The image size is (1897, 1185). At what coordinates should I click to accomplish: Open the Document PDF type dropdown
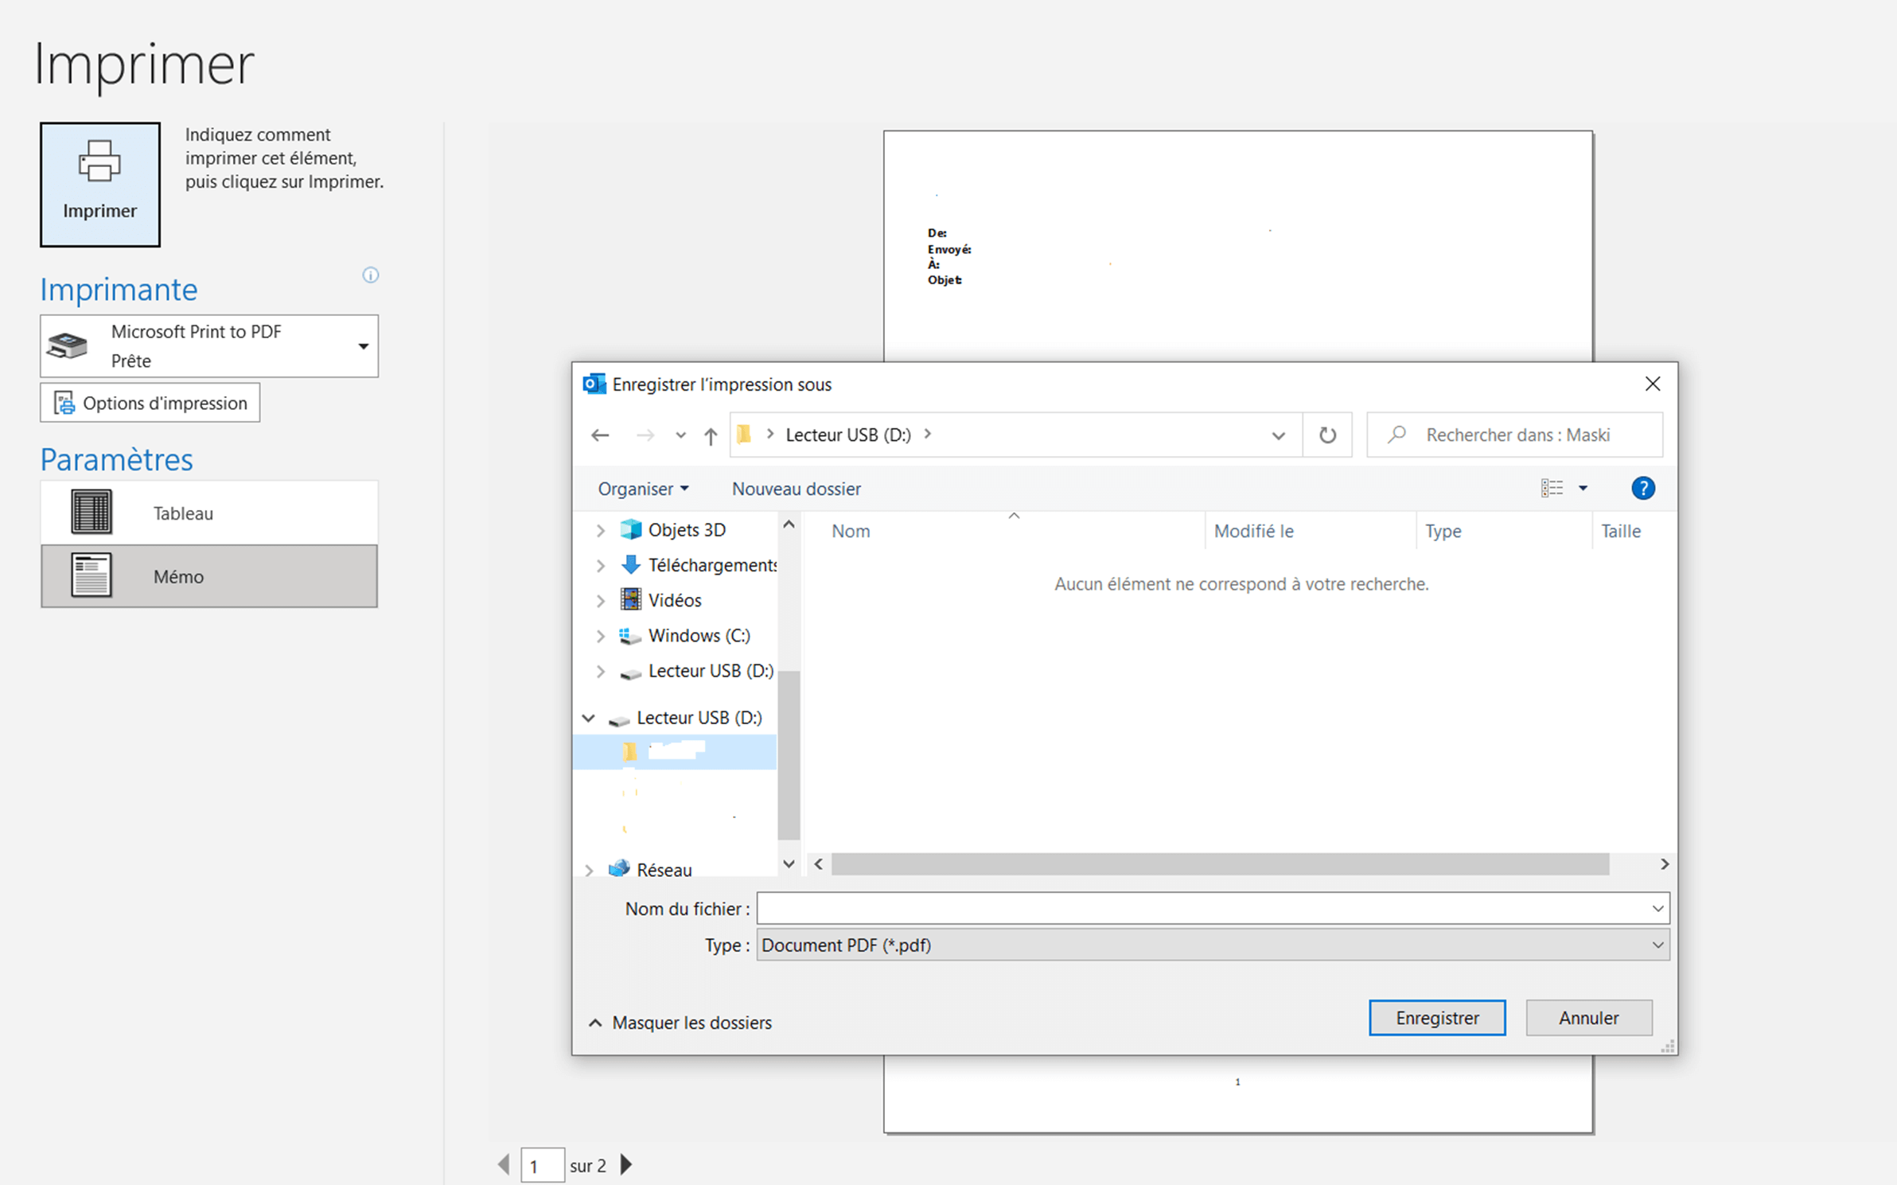pyautogui.click(x=1657, y=945)
